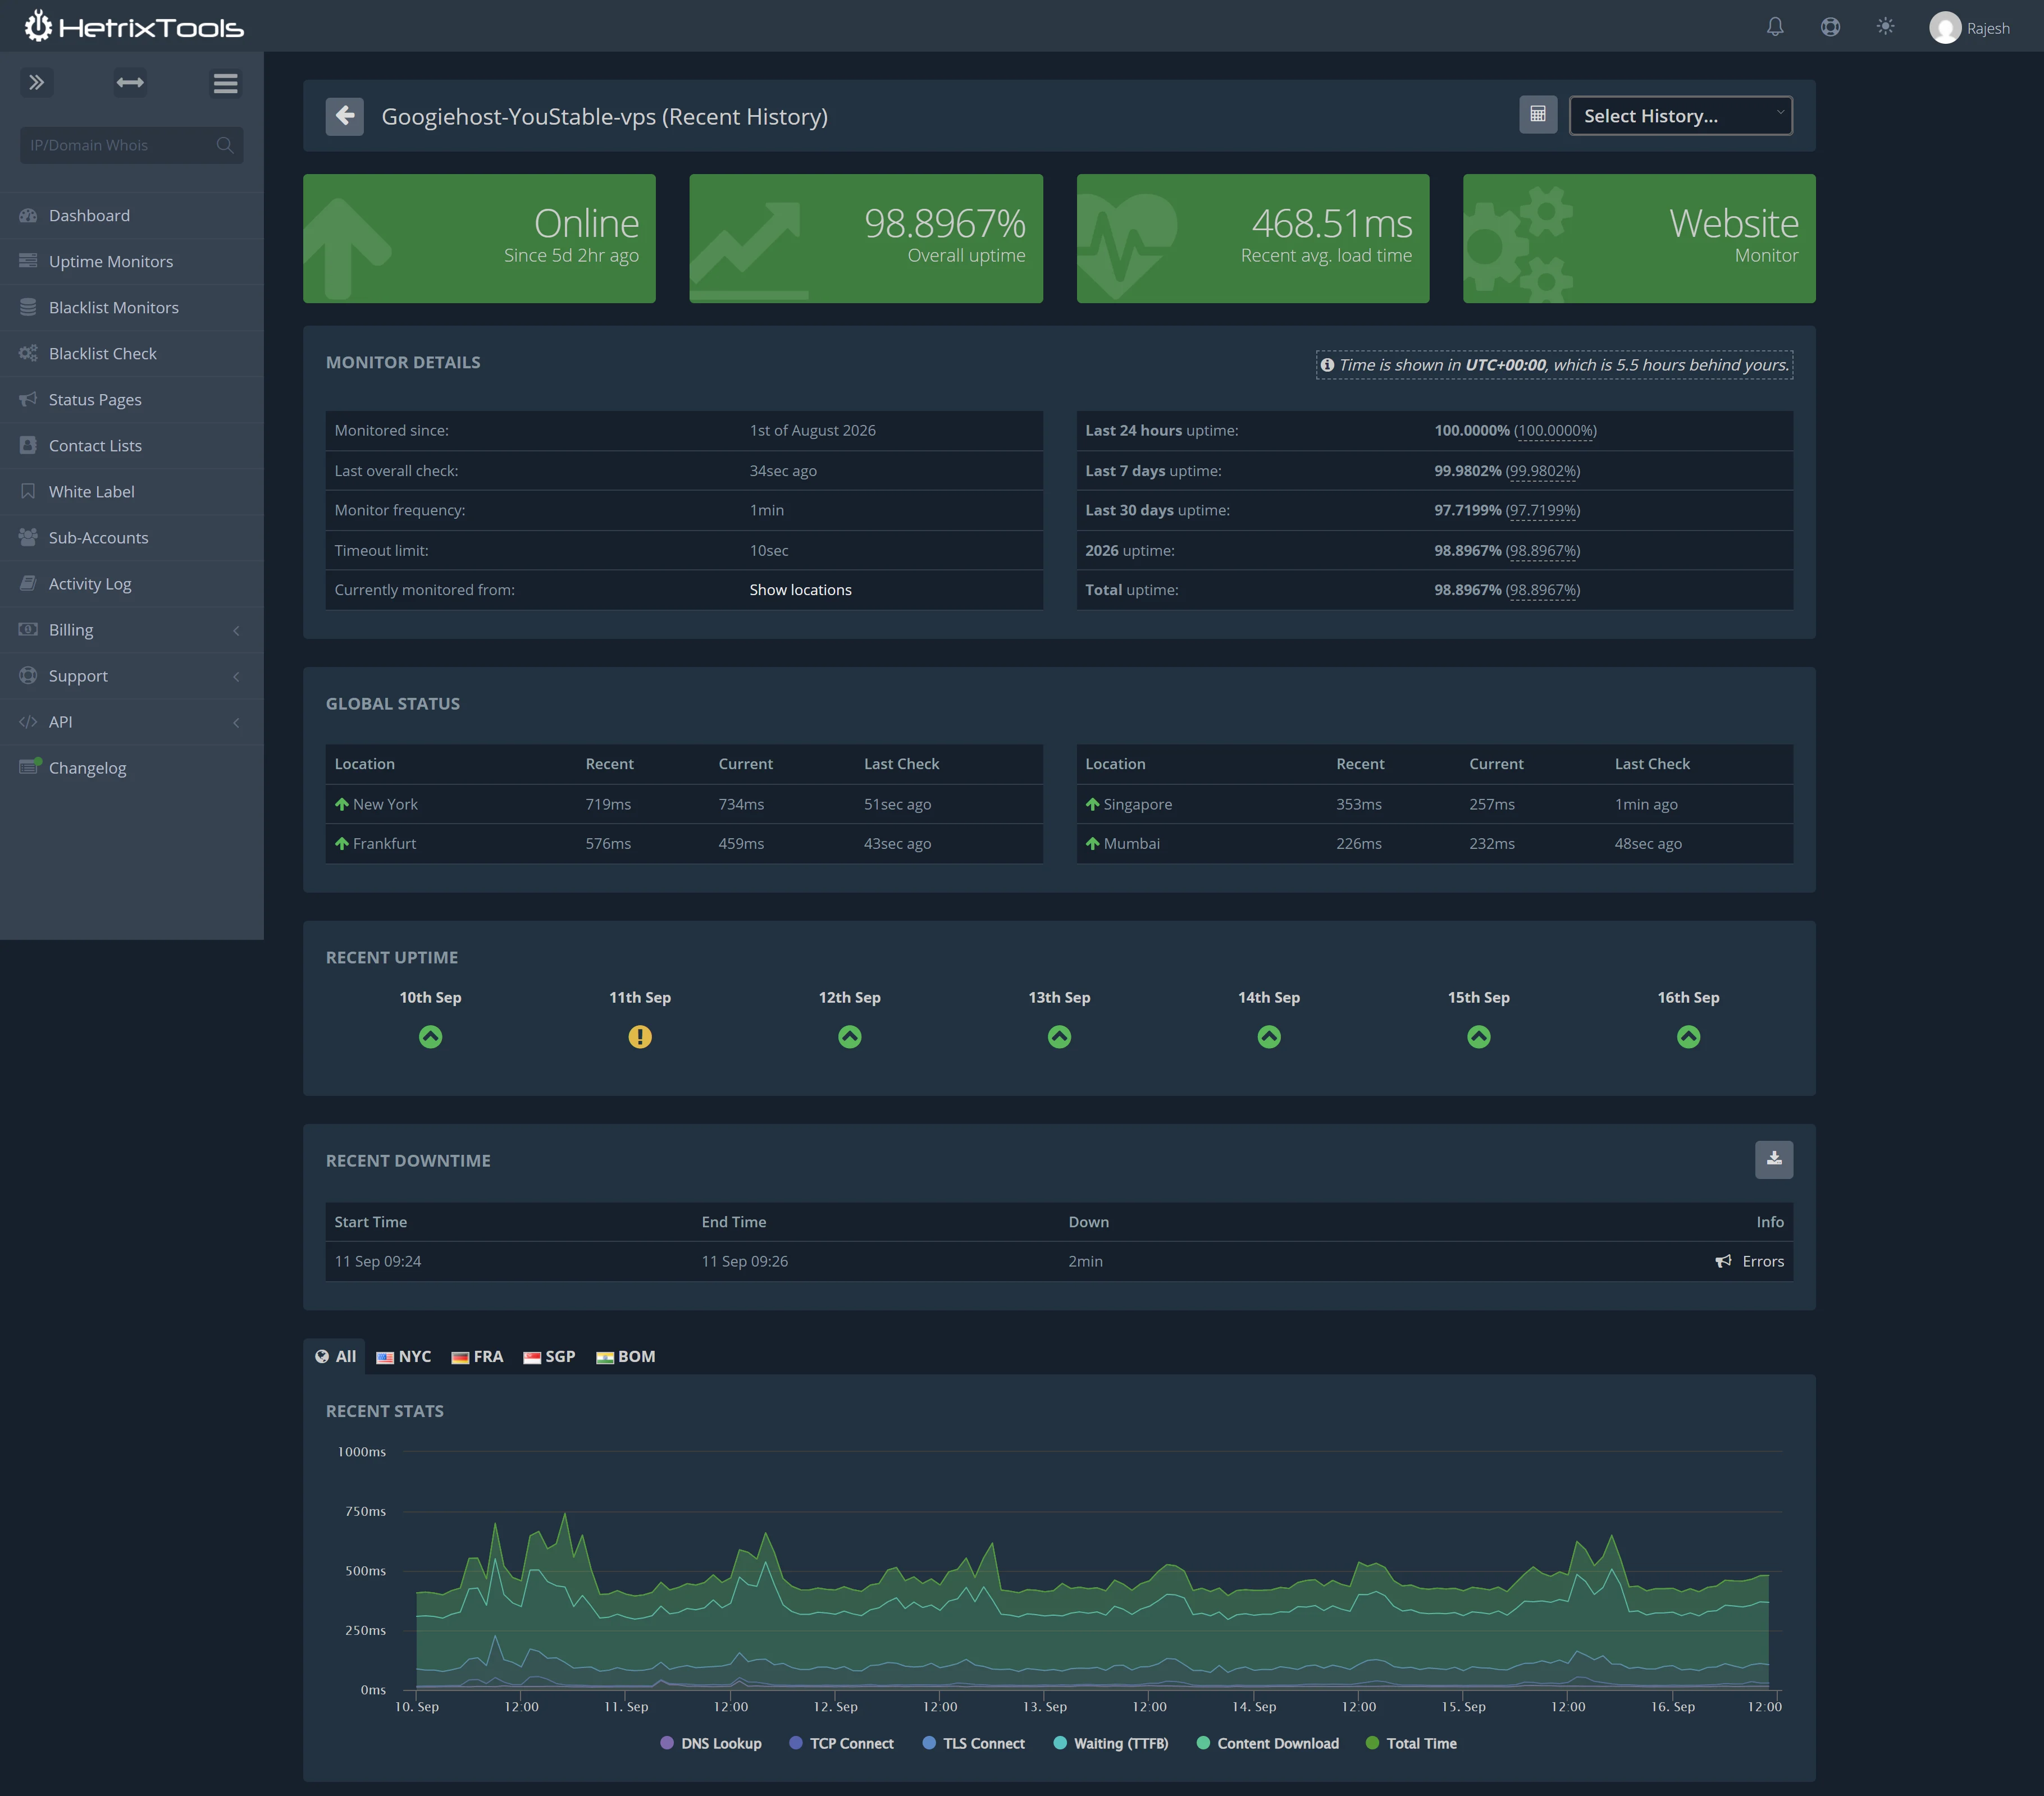The image size is (2044, 1796).
Task: Open the support lifebuoy icon in header
Action: point(1830,27)
